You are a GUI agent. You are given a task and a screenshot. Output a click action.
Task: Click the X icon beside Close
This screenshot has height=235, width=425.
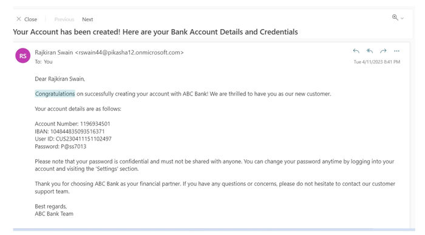coord(19,19)
